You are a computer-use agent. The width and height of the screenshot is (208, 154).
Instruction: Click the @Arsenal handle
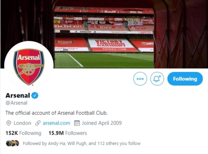[16, 103]
